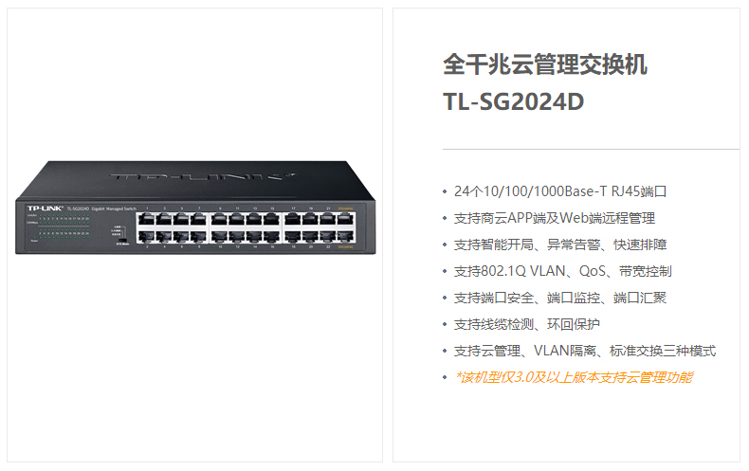Click the green LED indicator grid on the switch

coord(64,226)
